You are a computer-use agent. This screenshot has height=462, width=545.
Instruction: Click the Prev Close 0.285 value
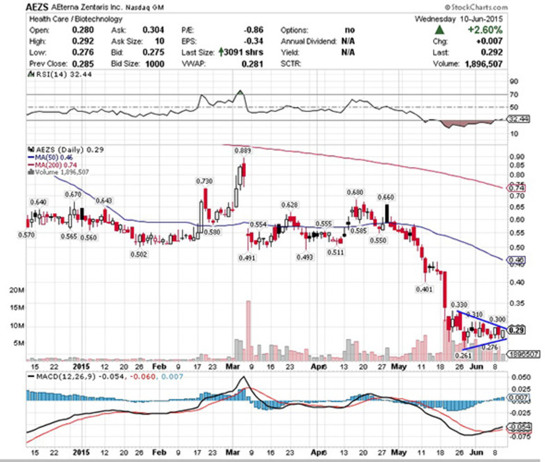[x=83, y=64]
